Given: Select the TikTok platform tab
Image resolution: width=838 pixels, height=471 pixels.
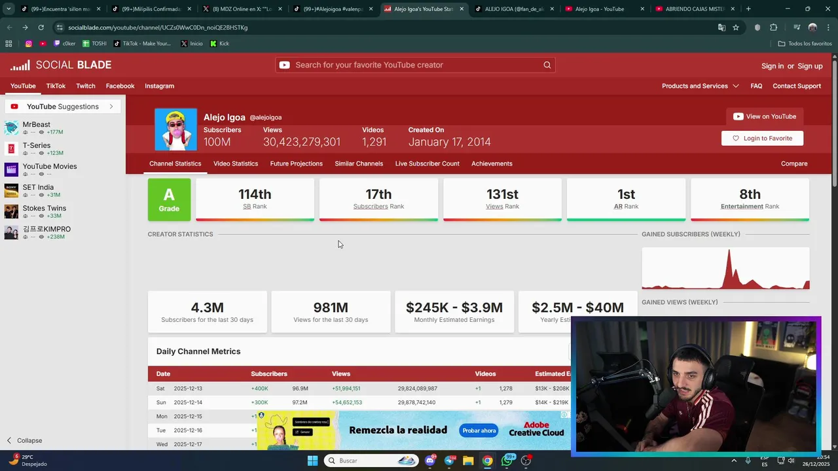Looking at the screenshot, I should click(x=56, y=86).
